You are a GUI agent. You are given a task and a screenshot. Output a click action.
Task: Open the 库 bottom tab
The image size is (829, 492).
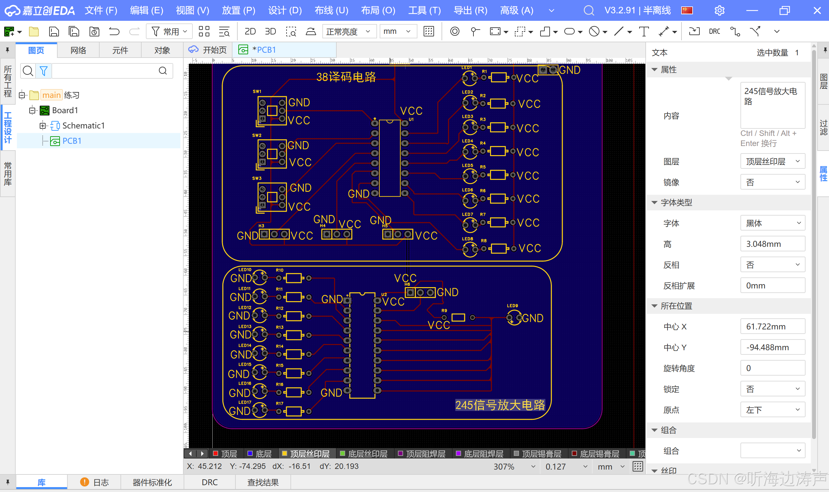point(41,482)
